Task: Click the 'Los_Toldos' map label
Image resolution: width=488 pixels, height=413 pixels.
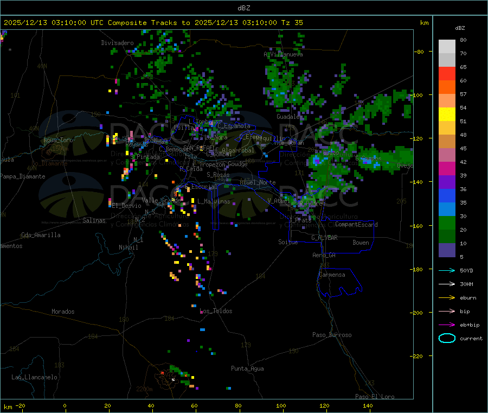Action: [216, 311]
